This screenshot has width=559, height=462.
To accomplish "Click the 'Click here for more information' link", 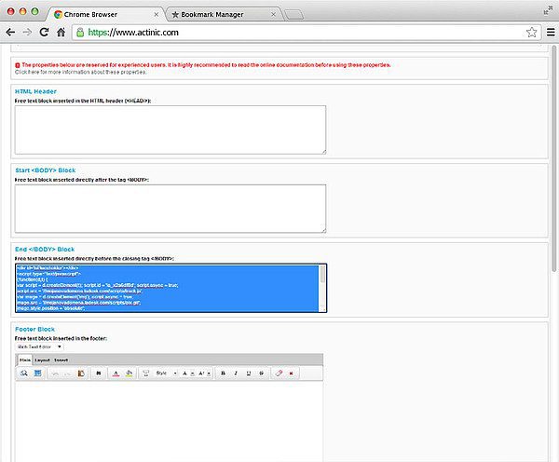I will 81,71.
